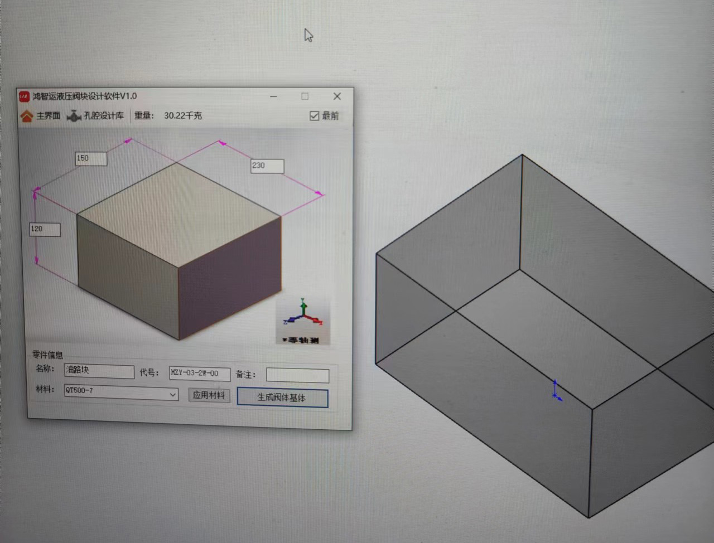Click the 生成阀体基体 button

[282, 397]
